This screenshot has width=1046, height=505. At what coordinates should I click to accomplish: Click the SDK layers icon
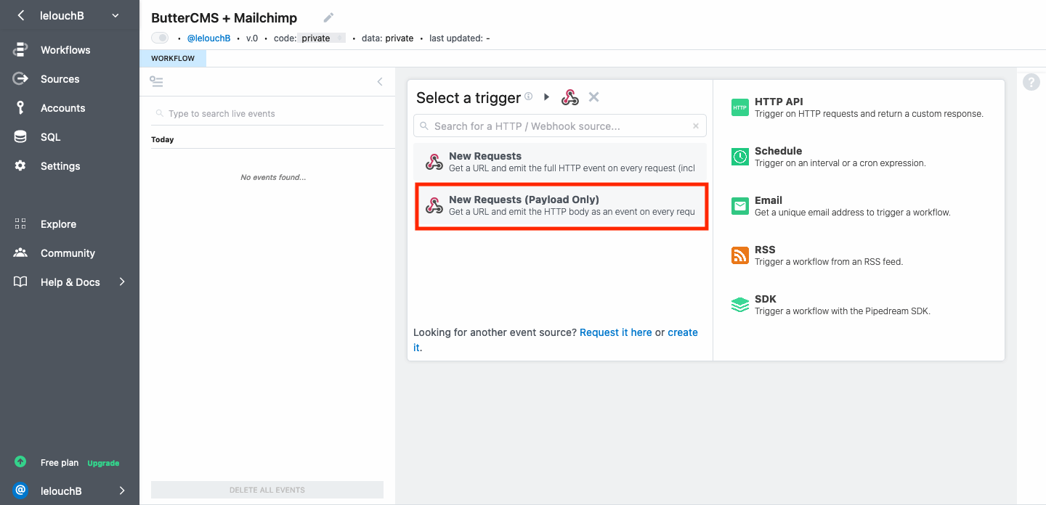pos(739,305)
